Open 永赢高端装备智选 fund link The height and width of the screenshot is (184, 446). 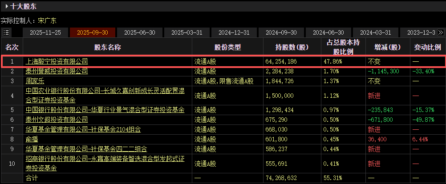tap(105, 163)
